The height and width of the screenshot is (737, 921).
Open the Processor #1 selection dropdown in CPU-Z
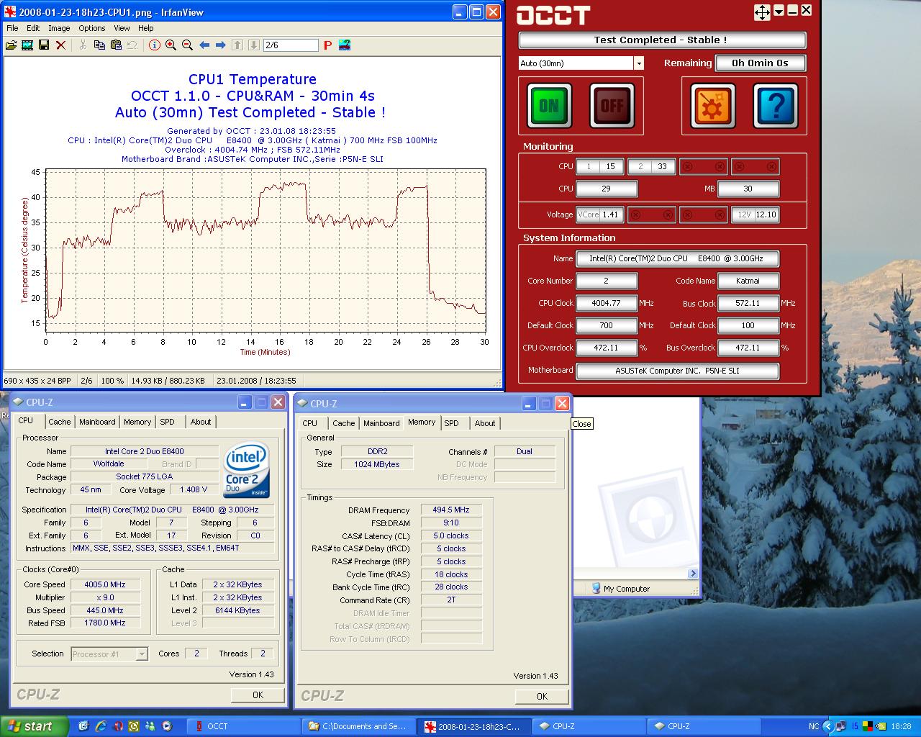click(x=142, y=654)
